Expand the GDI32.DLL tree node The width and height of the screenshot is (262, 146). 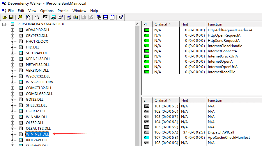(x=12, y=100)
